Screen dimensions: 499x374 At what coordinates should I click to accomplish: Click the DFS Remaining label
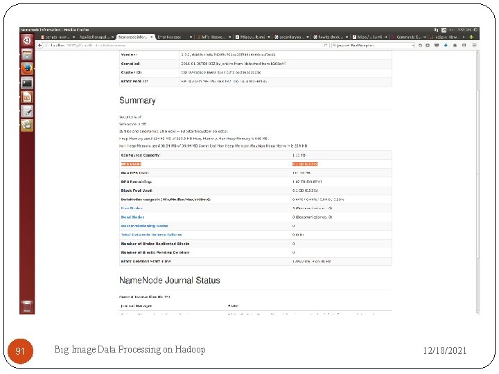137,181
